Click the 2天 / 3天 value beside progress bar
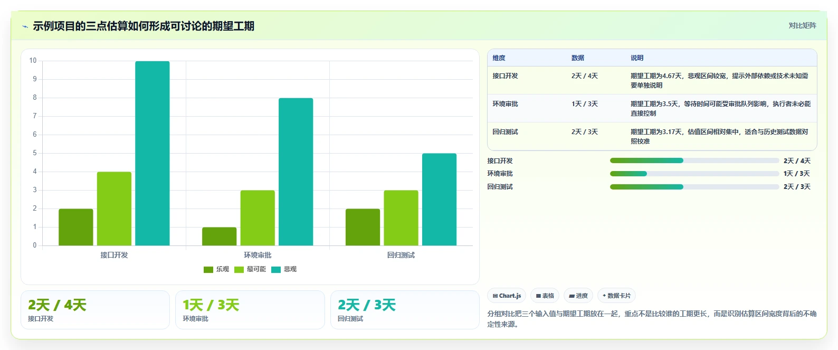The height and width of the screenshot is (350, 838). coord(797,187)
